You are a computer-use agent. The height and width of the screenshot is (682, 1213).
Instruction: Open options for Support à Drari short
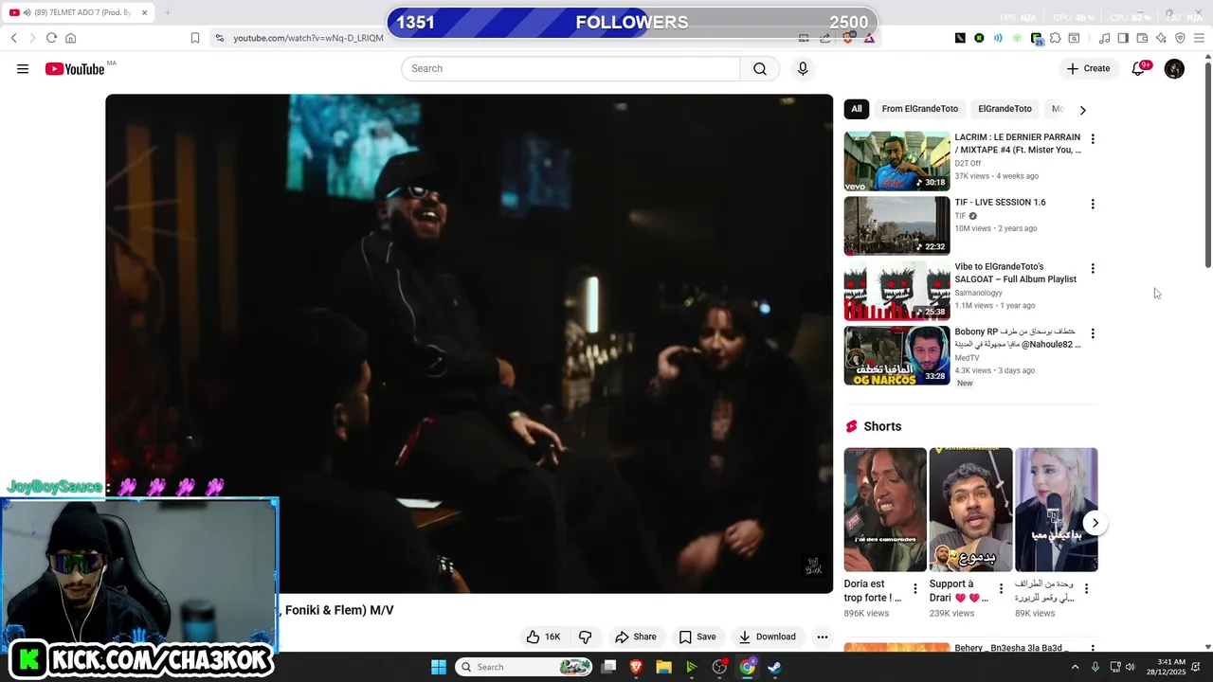click(1001, 589)
